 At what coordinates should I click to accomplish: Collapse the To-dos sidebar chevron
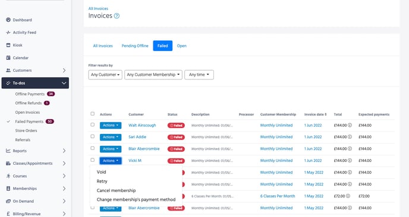click(x=64, y=83)
